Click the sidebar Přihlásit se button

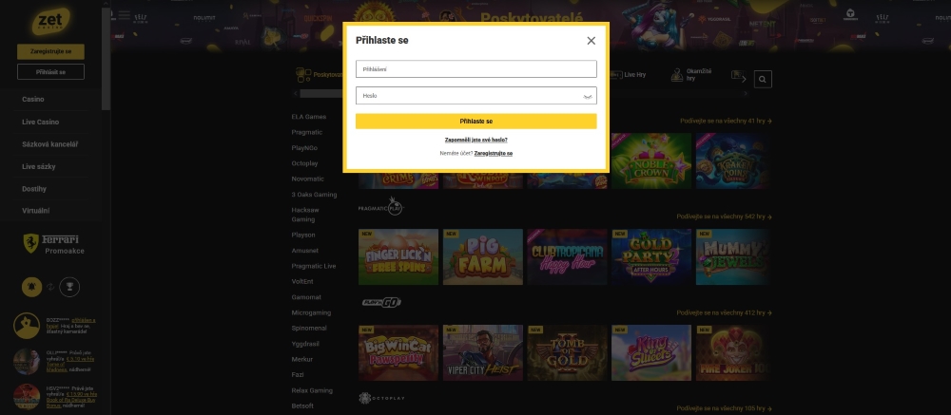coord(51,72)
